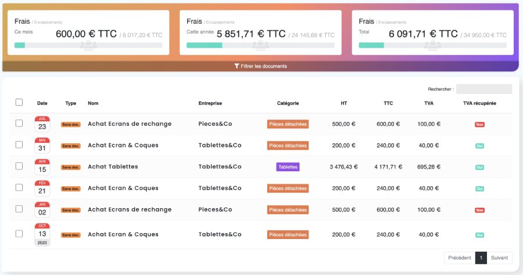Click the funnel icon beside Filtrer les documents
This screenshot has width=523, height=275.
(x=237, y=66)
